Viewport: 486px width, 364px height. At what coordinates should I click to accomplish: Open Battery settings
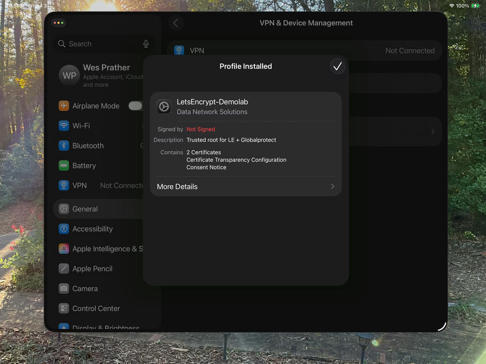click(x=99, y=166)
